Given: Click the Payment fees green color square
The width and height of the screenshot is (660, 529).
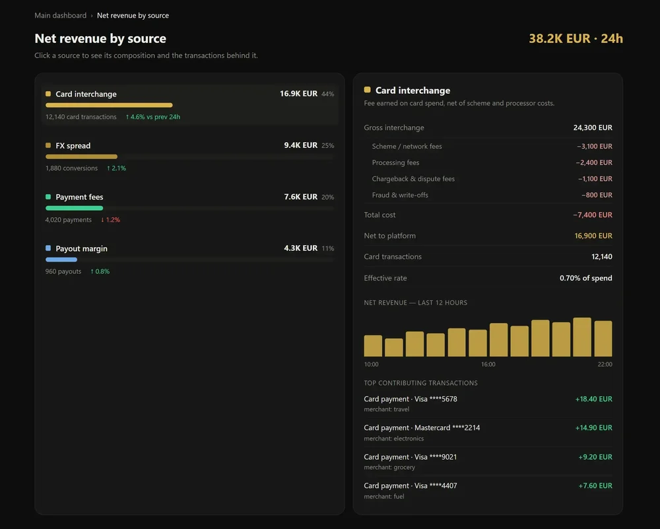Looking at the screenshot, I should (48, 197).
